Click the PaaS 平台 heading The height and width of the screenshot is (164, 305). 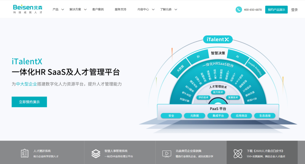(x=218, y=109)
